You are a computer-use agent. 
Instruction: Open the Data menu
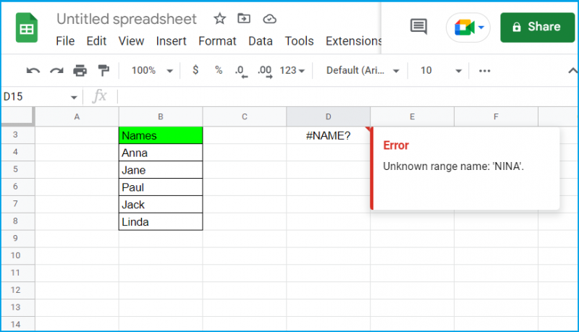pos(261,41)
